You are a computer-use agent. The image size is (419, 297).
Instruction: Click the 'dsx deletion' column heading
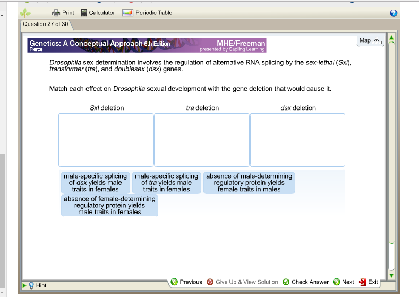tap(298, 108)
